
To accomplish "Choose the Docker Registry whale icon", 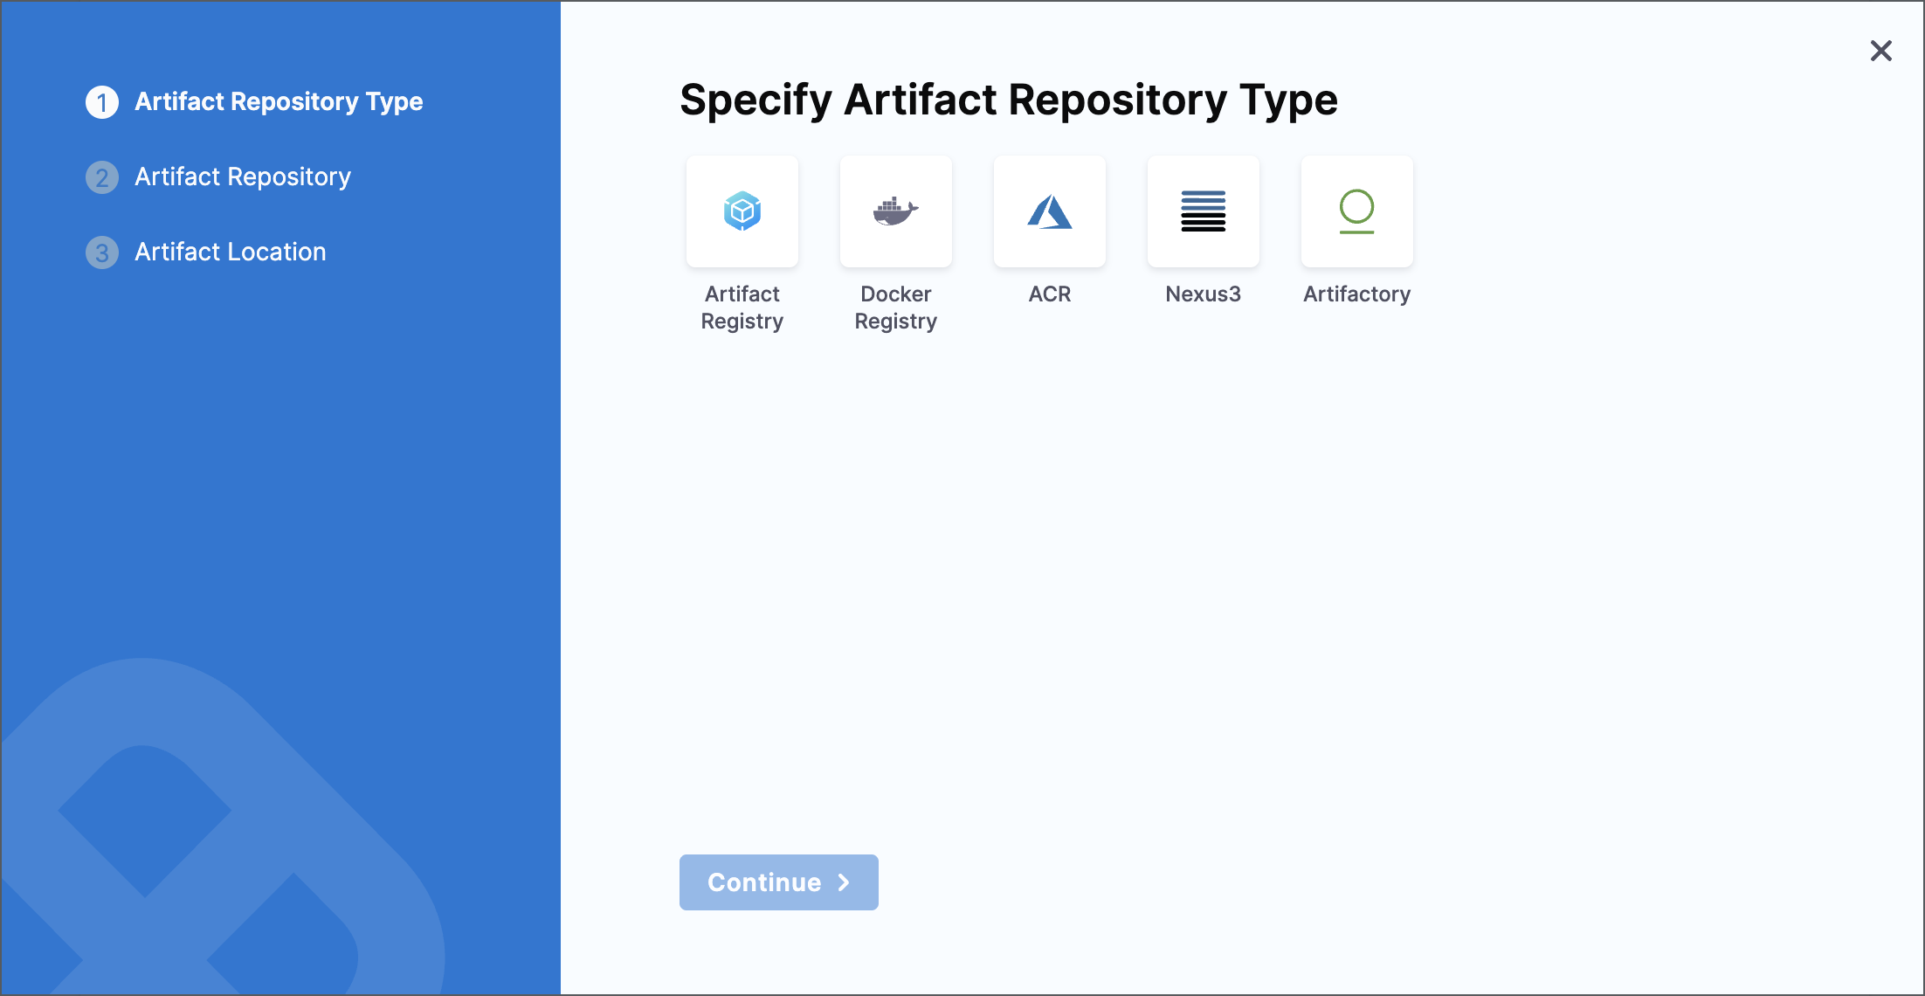I will tap(895, 211).
